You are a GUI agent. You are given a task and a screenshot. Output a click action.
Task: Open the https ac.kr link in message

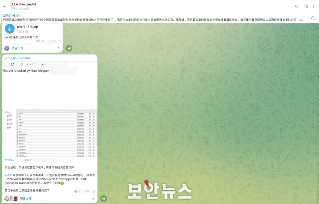18,160
